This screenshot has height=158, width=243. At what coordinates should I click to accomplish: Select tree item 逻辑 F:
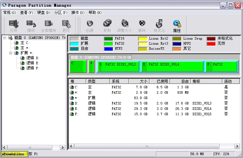click(33, 68)
